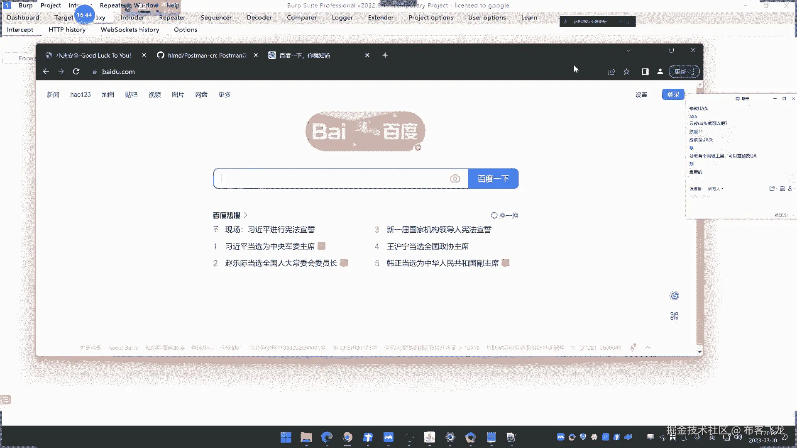This screenshot has width=797, height=448.
Task: Expand 百度热搜 chevron arrow
Action: 246,215
